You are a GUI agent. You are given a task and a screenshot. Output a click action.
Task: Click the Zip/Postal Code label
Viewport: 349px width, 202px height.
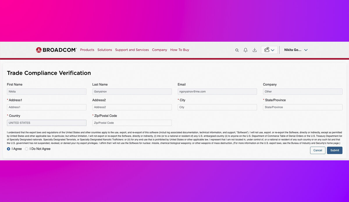106,116
